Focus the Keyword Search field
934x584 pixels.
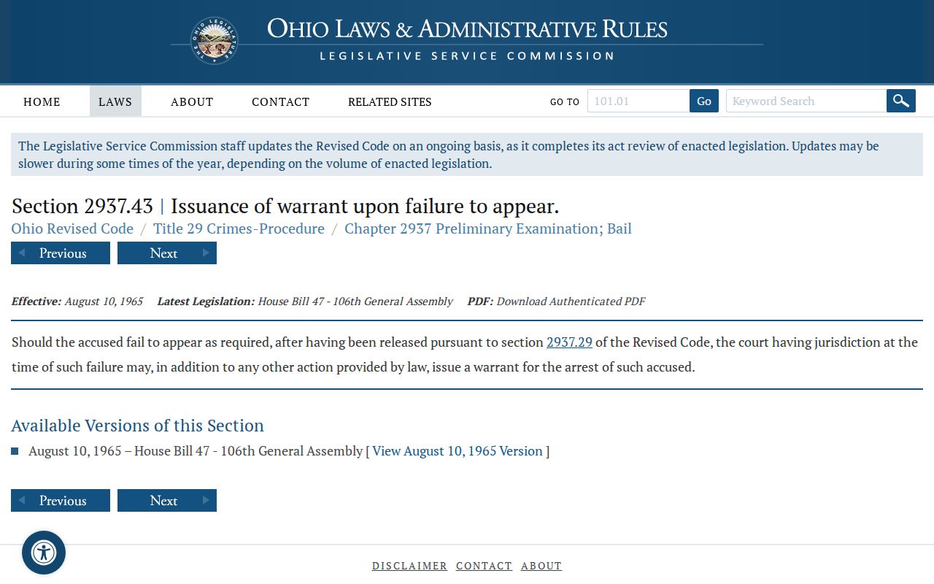(806, 101)
